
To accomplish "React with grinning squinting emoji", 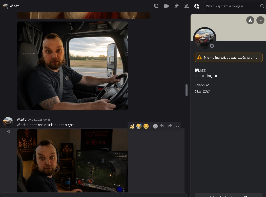I will coord(146,126).
